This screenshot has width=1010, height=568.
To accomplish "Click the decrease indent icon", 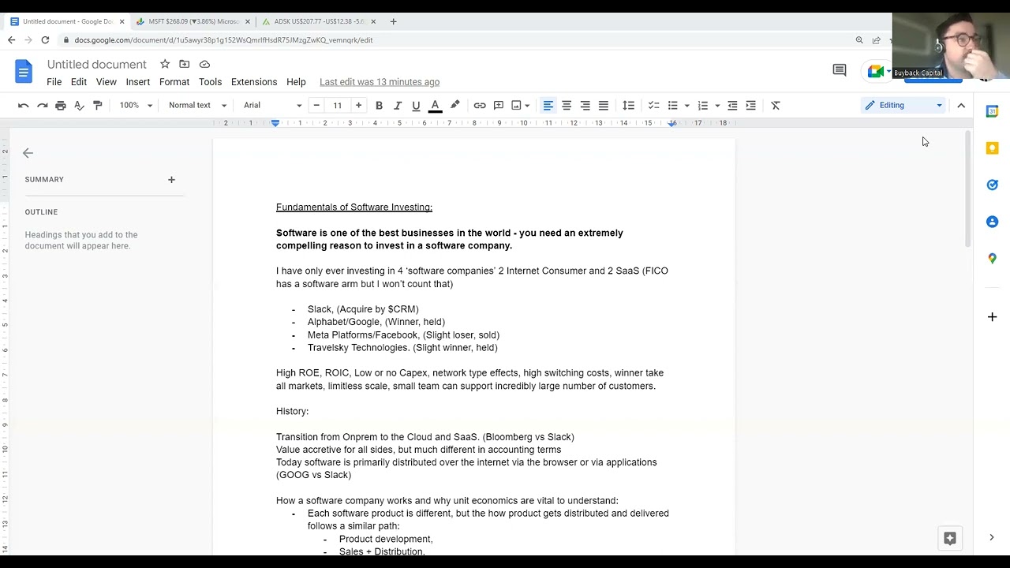I will 732,105.
